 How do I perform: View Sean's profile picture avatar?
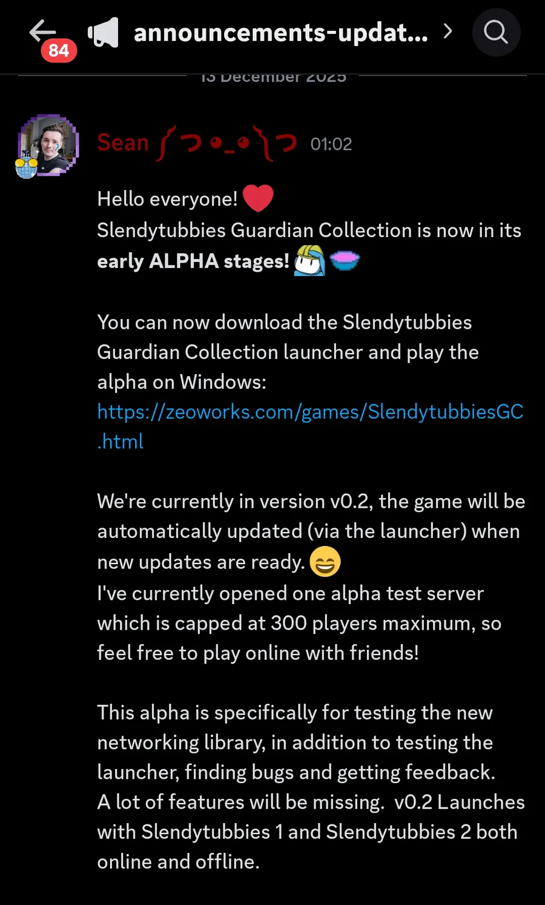pos(48,146)
